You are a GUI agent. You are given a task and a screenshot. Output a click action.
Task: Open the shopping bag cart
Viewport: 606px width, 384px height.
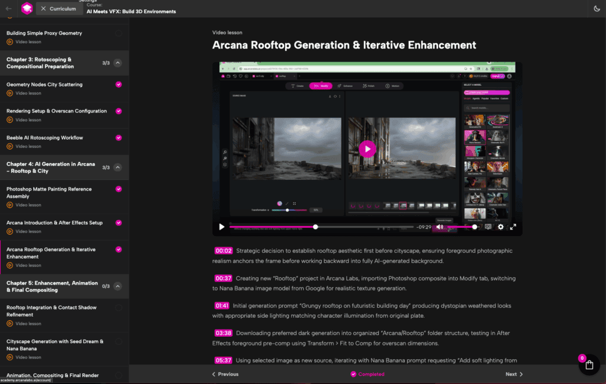(x=589, y=364)
